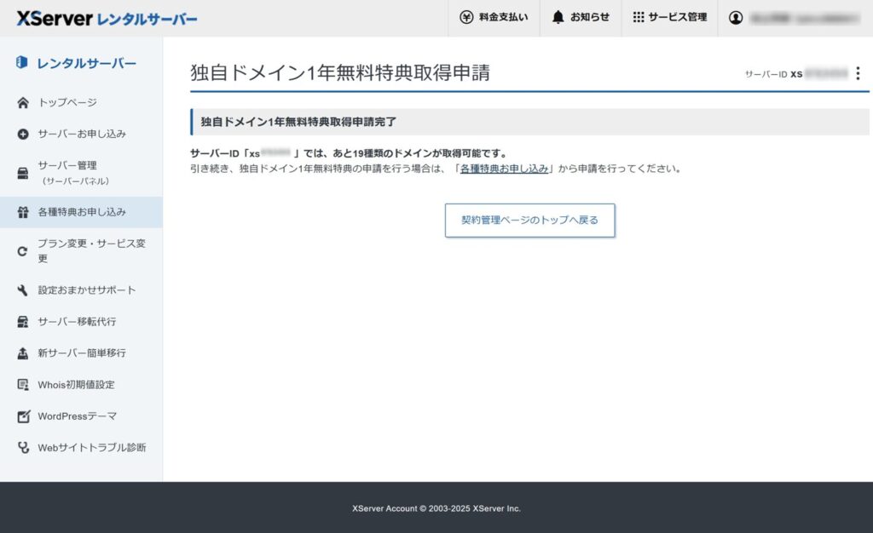Click the server icon next to サーバー管理

(23, 173)
